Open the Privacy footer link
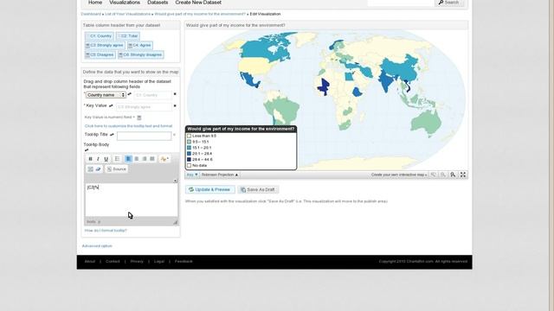The width and height of the screenshot is (554, 311). coord(137,262)
